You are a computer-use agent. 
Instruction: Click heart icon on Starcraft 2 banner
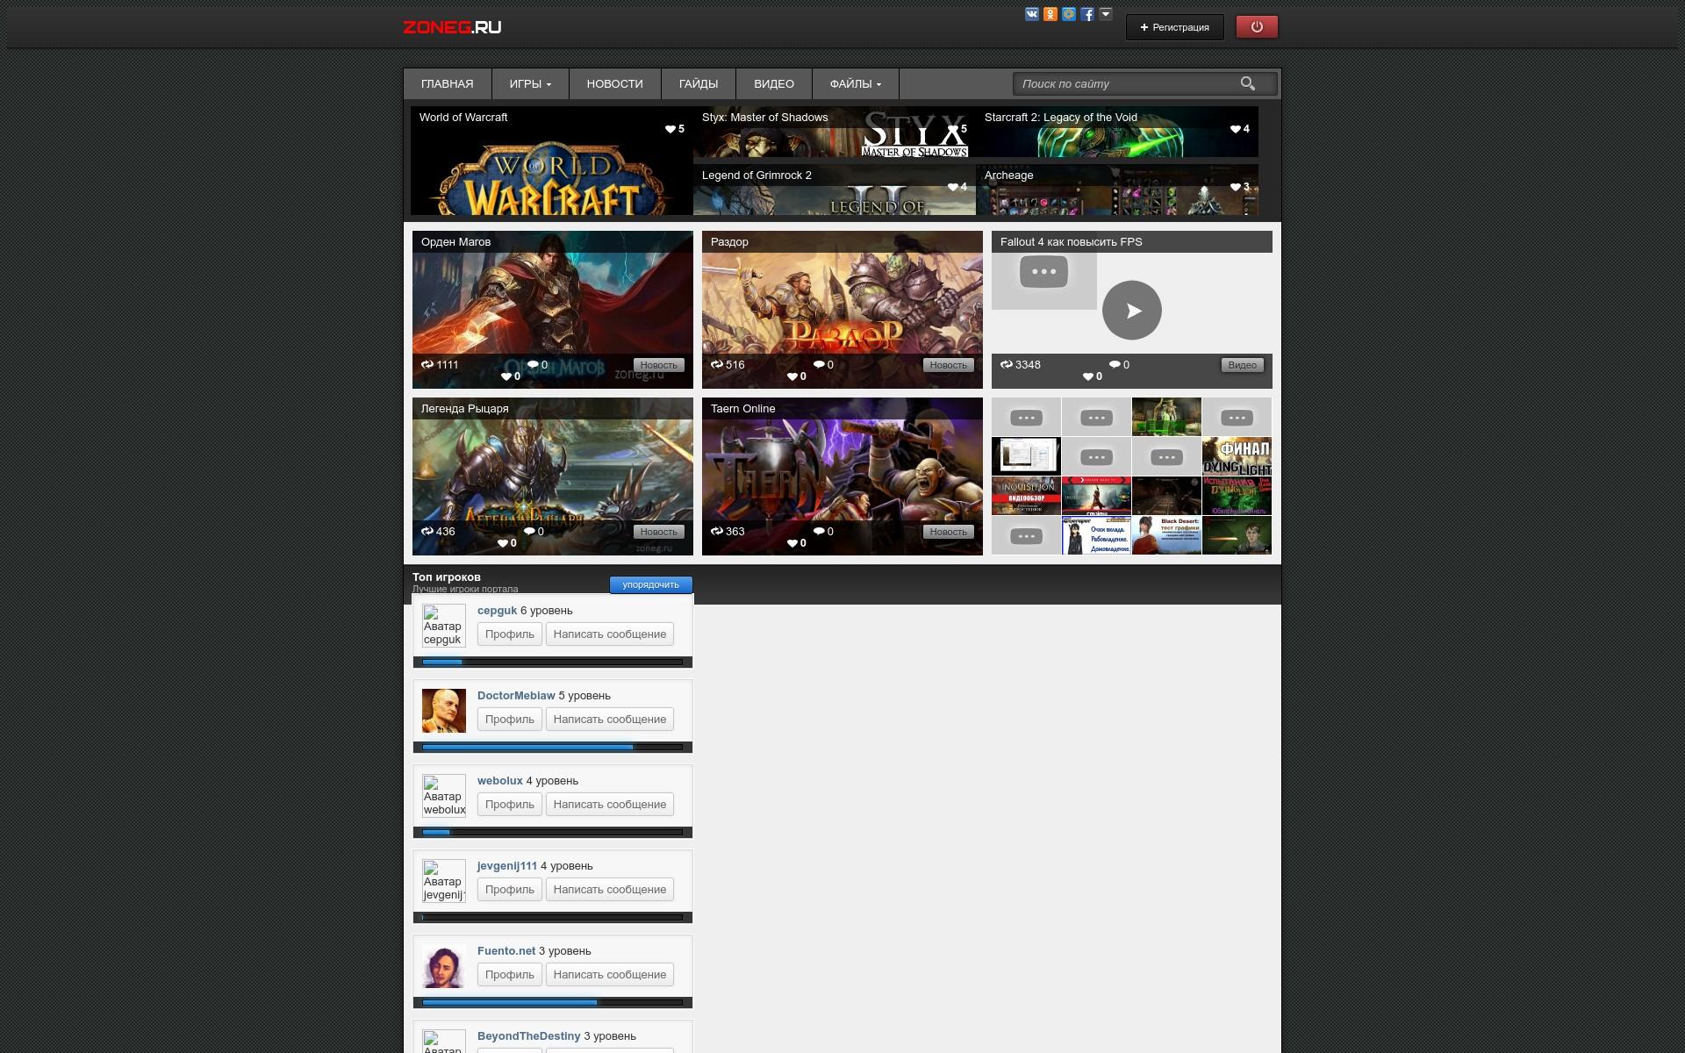tap(1236, 129)
